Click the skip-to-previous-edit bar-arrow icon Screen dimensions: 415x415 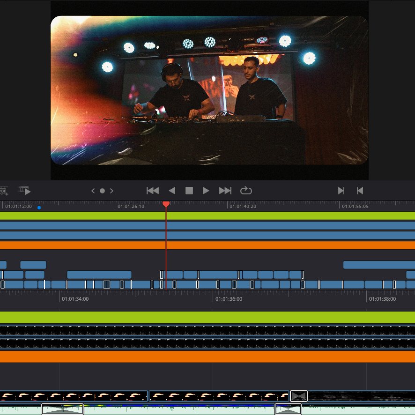tap(360, 191)
